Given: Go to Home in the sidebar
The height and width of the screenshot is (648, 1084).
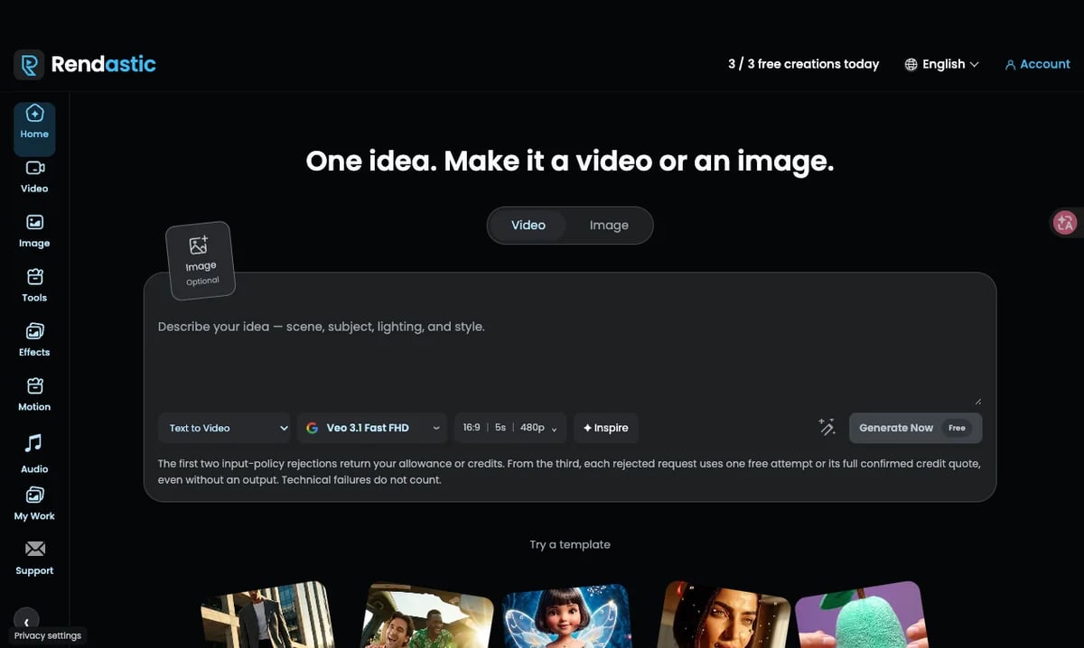Looking at the screenshot, I should pyautogui.click(x=34, y=129).
